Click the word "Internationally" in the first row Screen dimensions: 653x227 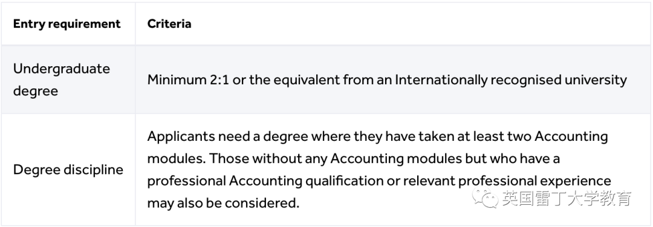(x=441, y=79)
